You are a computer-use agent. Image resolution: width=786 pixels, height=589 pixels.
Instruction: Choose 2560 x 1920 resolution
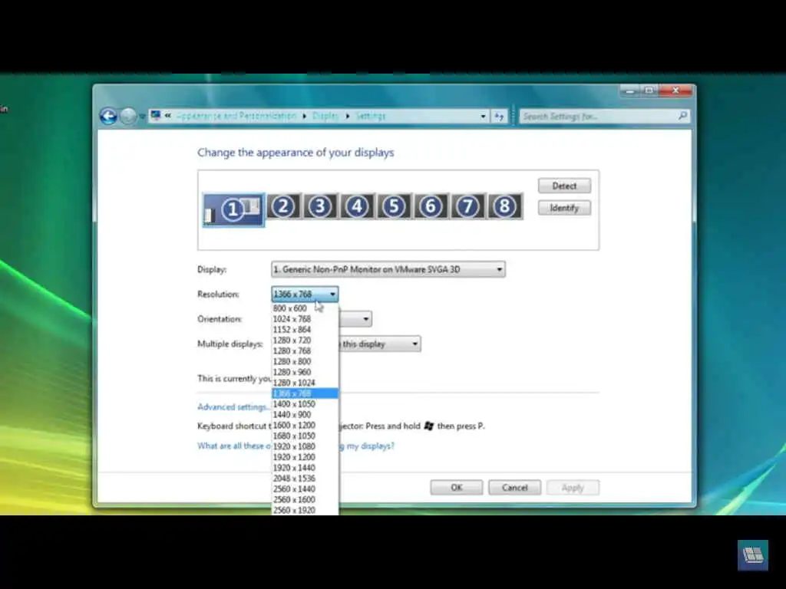305,510
